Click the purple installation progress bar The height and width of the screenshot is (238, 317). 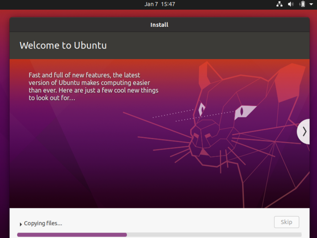pyautogui.click(x=159, y=235)
